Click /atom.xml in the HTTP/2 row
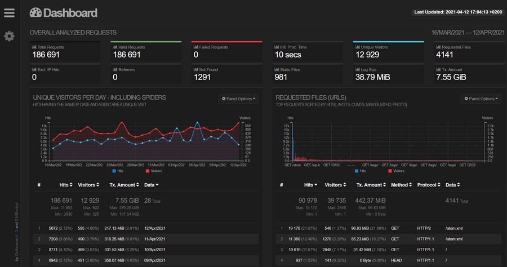Viewport: 507px width, 267px height. (454, 228)
